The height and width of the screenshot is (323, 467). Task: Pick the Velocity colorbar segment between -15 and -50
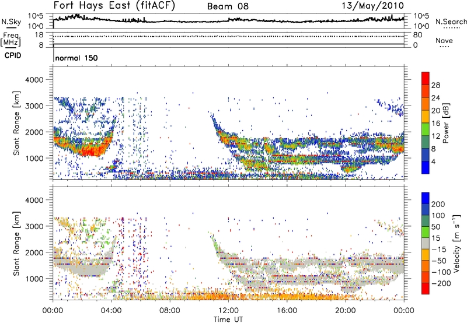point(426,254)
